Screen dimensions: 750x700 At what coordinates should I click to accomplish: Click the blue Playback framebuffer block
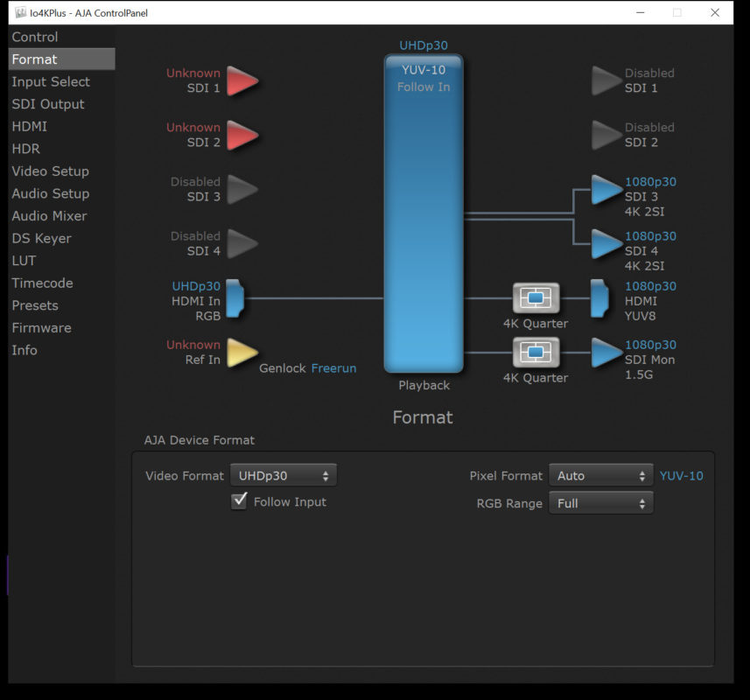point(424,213)
